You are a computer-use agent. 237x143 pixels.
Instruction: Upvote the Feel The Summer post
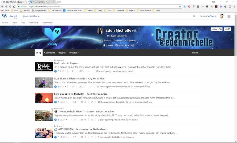tap(56, 102)
